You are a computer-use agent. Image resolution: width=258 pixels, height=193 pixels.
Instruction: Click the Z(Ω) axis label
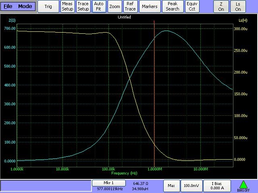pyautogui.click(x=12, y=21)
